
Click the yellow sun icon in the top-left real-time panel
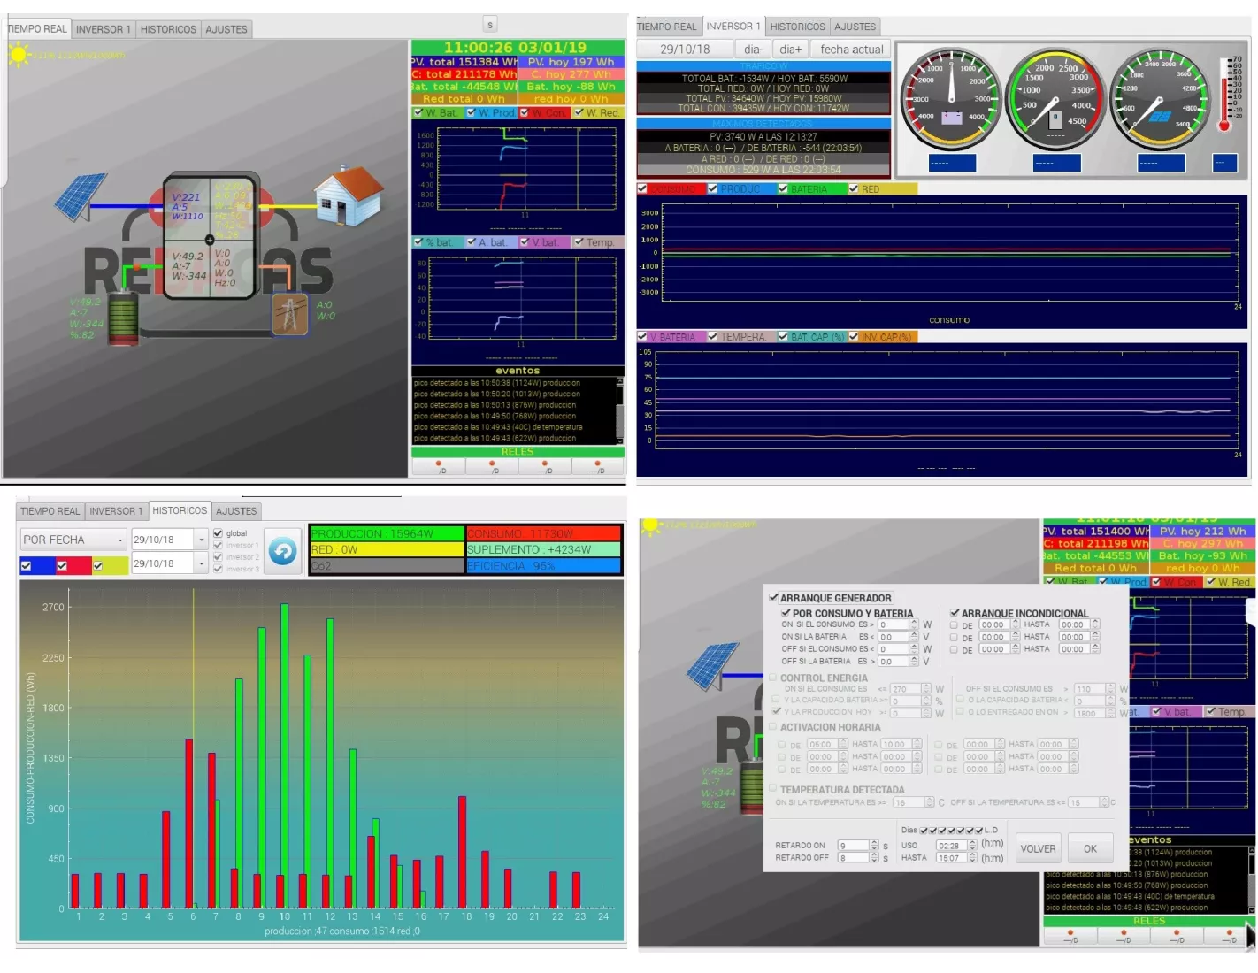[19, 55]
